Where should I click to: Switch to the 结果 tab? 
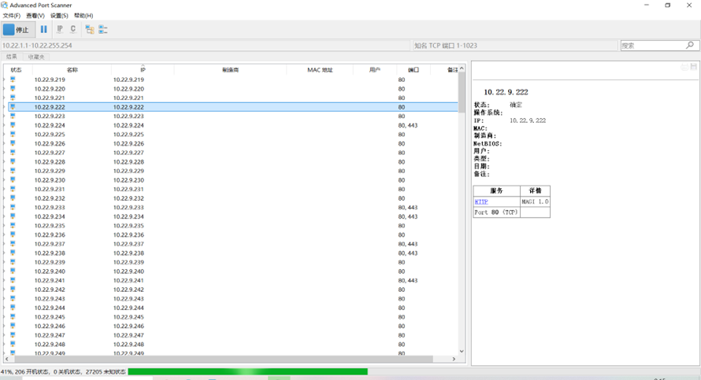[x=12, y=57]
